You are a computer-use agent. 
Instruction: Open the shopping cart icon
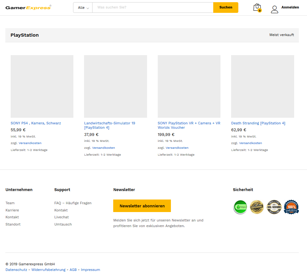(x=257, y=8)
